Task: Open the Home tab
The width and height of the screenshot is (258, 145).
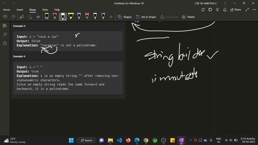Action: click(x=6, y=10)
